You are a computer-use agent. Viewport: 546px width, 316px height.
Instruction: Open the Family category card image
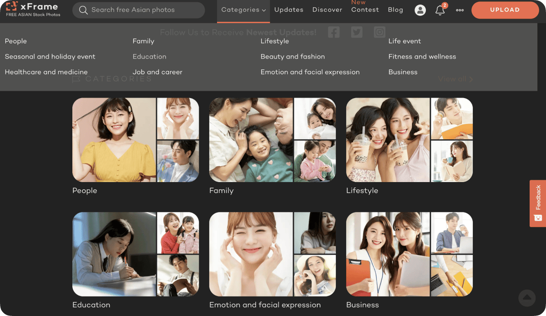point(273,140)
